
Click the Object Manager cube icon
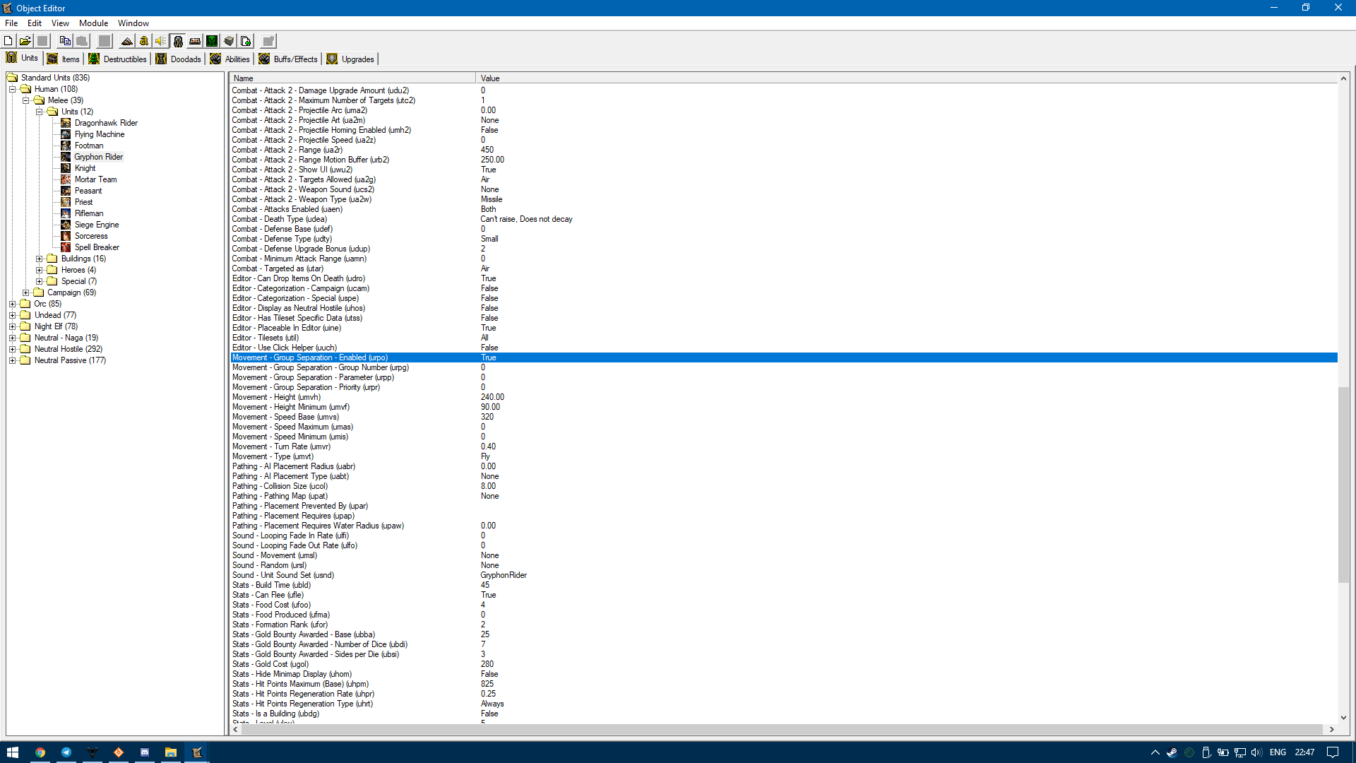coord(229,41)
